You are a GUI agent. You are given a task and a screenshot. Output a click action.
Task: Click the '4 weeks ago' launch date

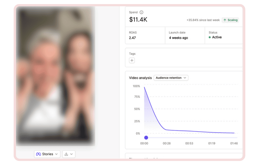(x=178, y=38)
